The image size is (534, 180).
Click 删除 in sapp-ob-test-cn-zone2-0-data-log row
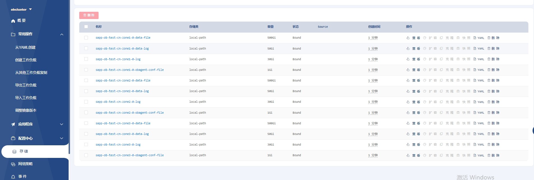pos(493,91)
